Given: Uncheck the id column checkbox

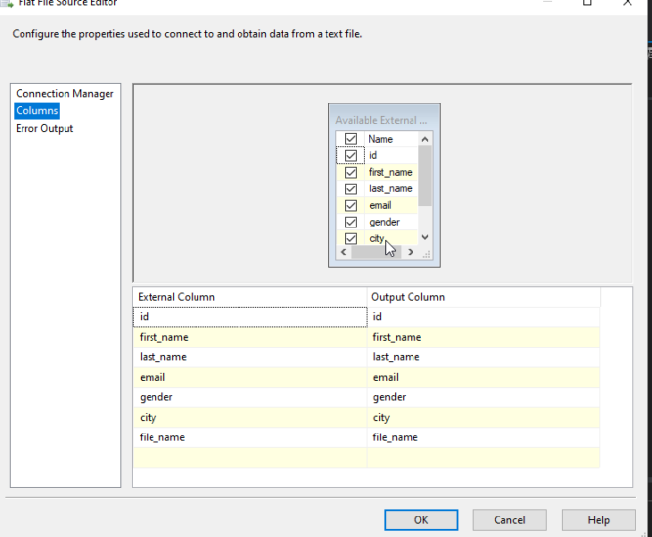Looking at the screenshot, I should pyautogui.click(x=351, y=155).
